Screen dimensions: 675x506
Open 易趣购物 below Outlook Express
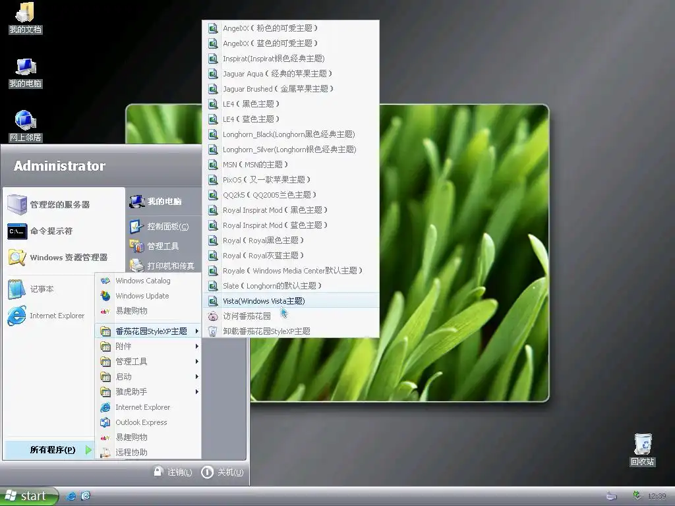coord(148,437)
